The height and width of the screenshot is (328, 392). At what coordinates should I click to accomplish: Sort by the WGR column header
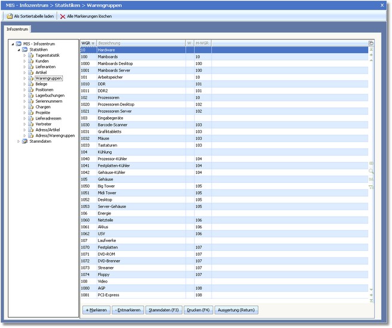86,43
